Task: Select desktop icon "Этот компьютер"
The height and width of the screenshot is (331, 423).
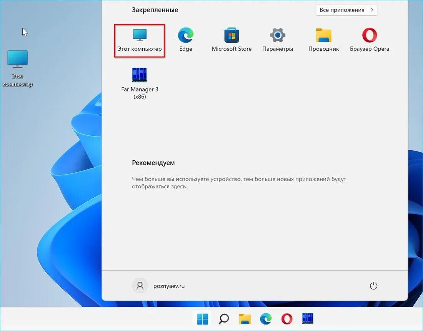Action: [18, 68]
